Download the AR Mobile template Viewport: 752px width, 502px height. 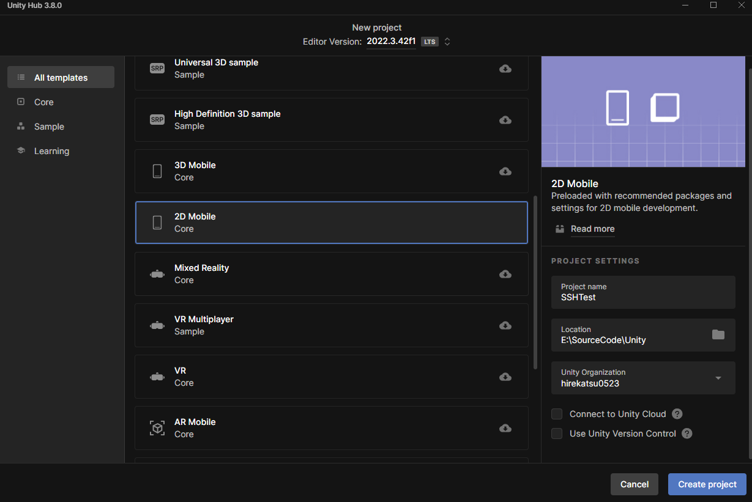coord(505,428)
